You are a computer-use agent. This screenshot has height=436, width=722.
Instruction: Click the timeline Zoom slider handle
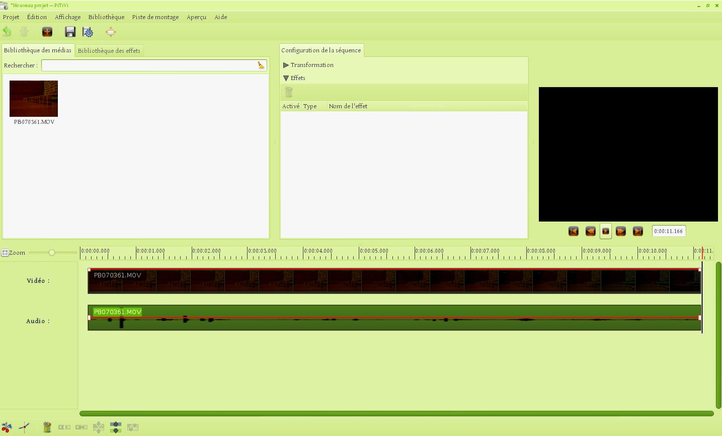[x=51, y=253]
